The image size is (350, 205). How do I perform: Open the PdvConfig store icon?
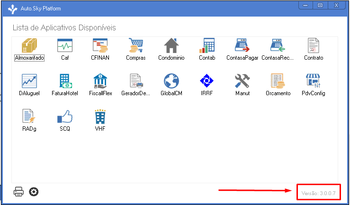314,81
